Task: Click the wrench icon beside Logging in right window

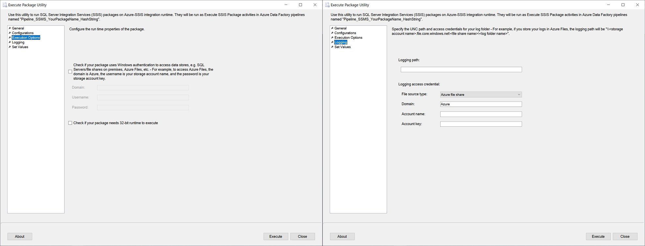Action: 332,42
